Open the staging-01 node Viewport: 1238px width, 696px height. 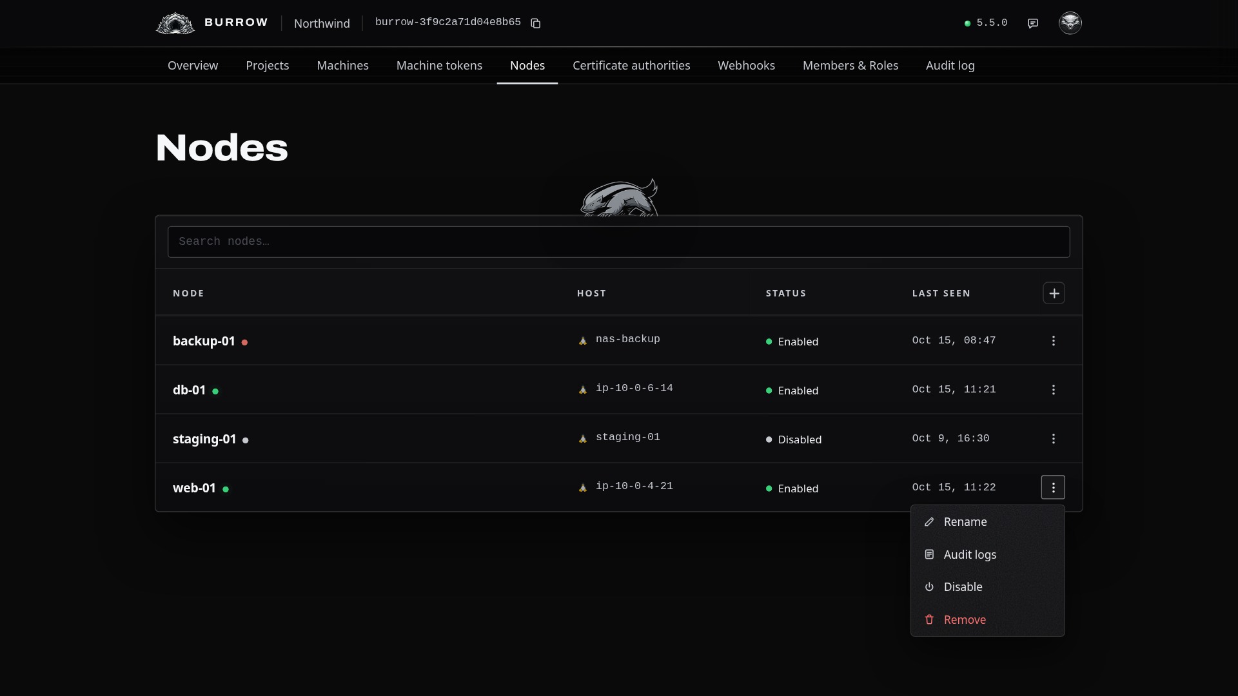(x=204, y=439)
